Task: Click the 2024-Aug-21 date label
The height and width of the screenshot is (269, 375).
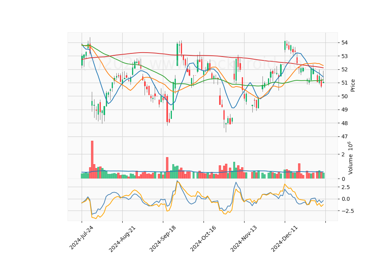Action: pyautogui.click(x=122, y=239)
